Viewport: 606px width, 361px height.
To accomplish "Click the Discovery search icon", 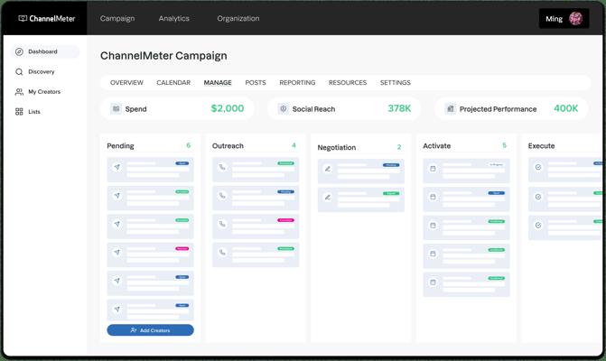I will tap(19, 72).
